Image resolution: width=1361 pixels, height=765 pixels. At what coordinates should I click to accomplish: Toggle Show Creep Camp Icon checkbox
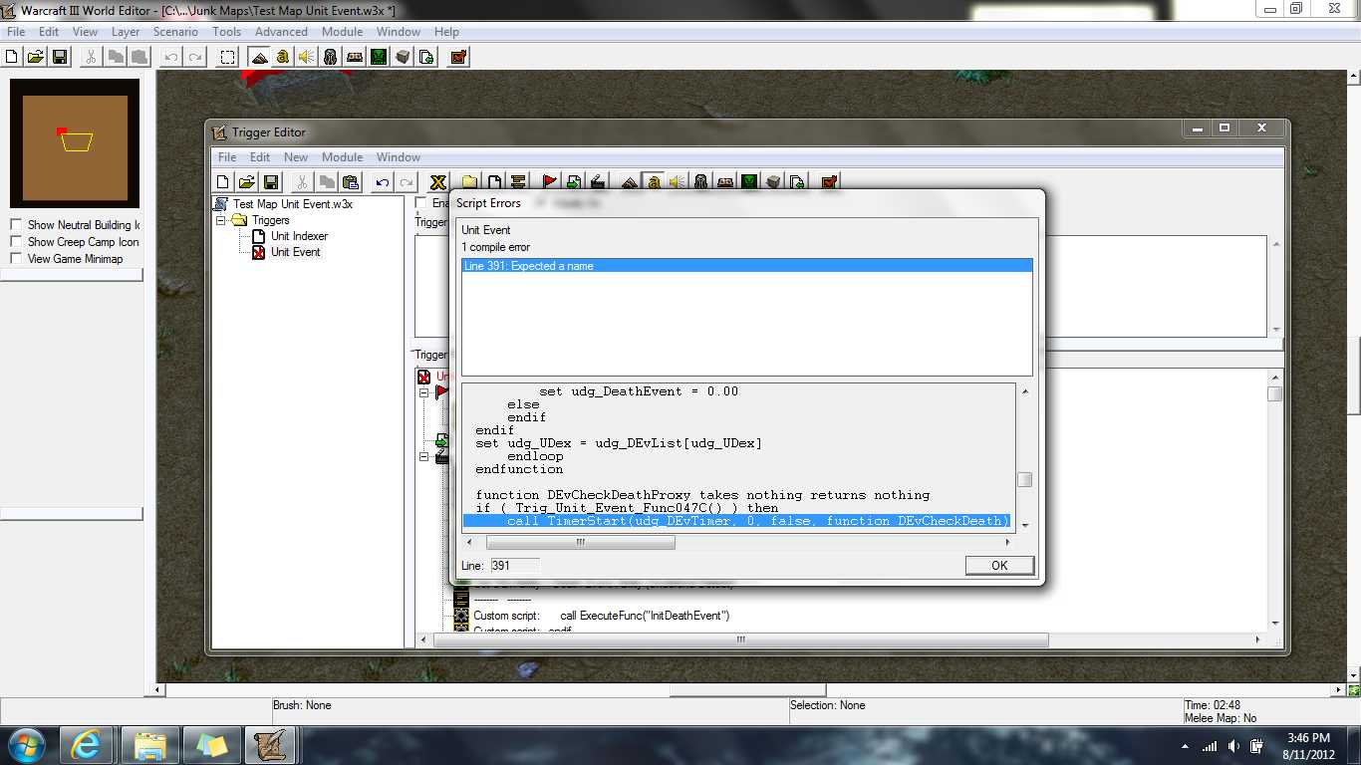click(x=15, y=242)
